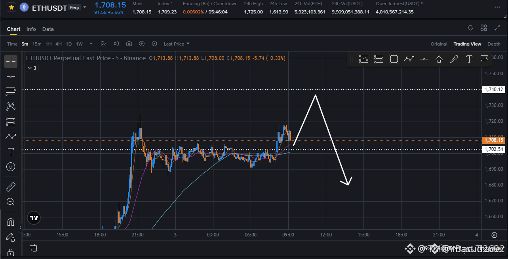
Task: Click the current price label 1,708.15
Action: pyautogui.click(x=493, y=140)
